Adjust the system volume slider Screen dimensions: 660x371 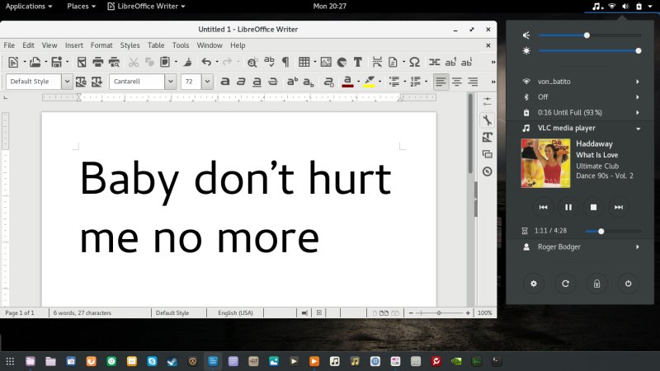(x=587, y=35)
